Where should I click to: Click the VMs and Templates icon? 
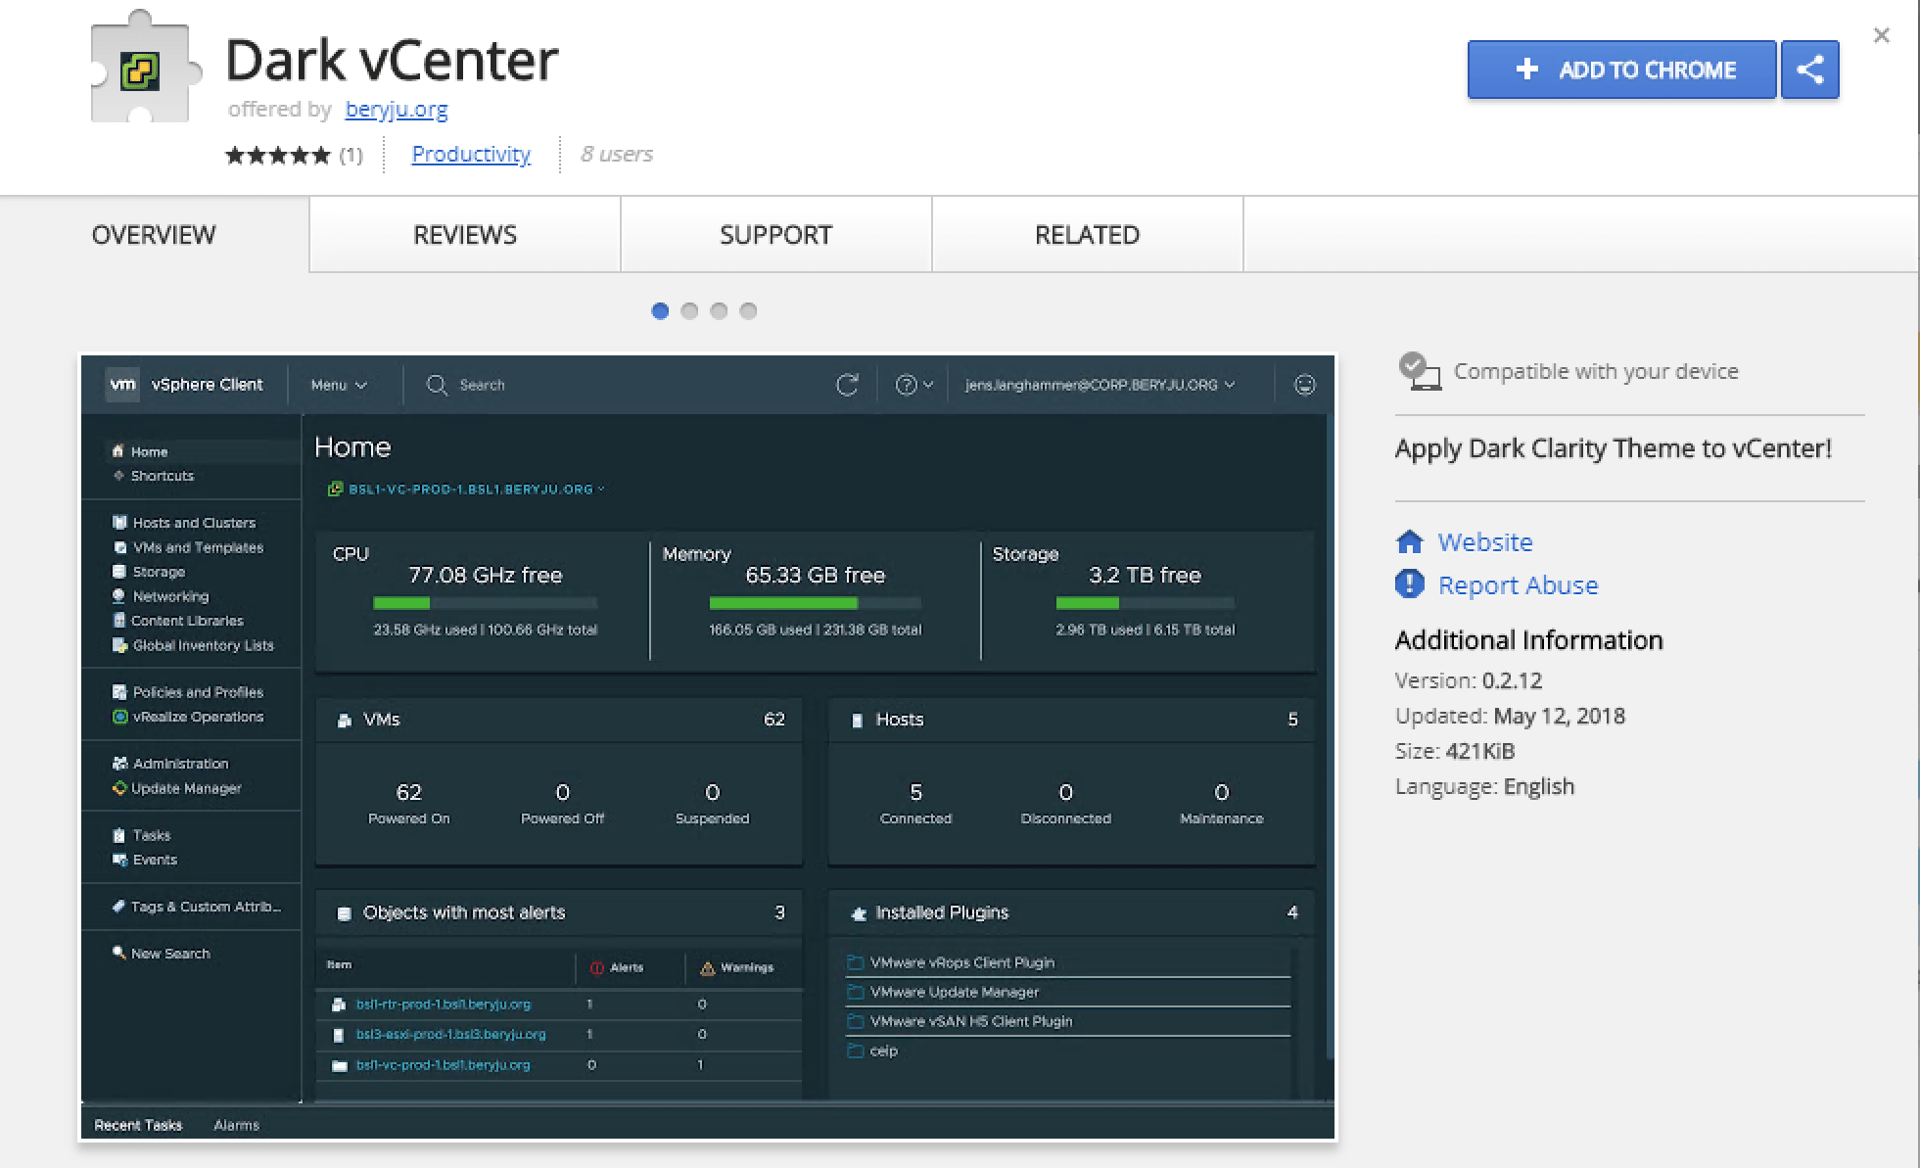click(x=119, y=547)
